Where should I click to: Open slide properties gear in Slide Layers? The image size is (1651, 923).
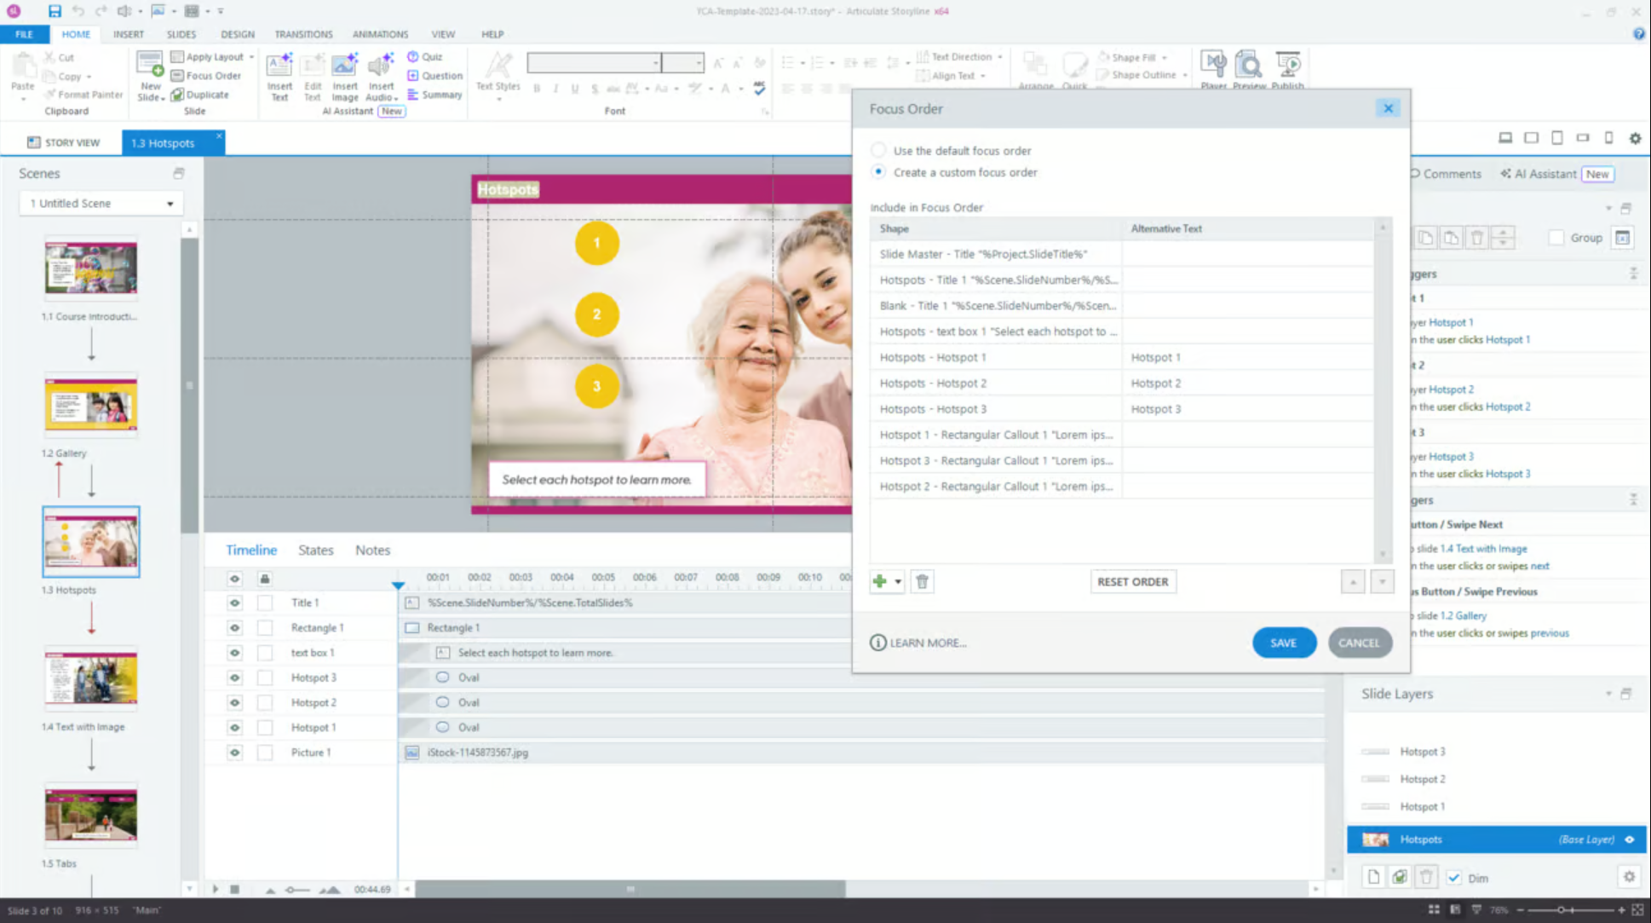[x=1629, y=877]
